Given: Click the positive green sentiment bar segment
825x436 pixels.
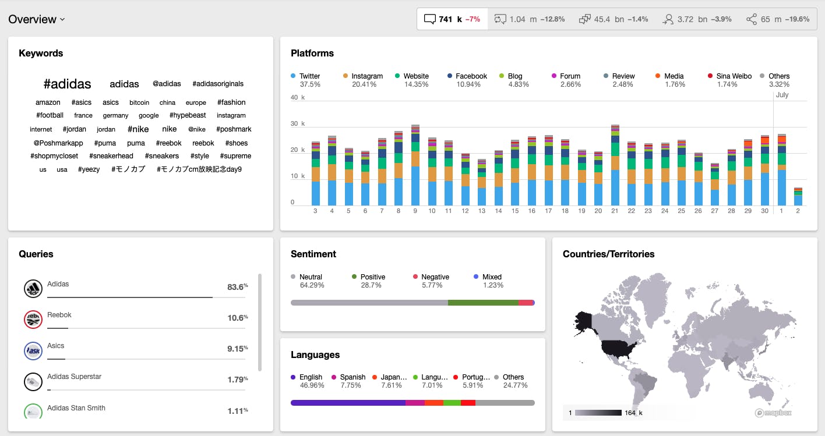Looking at the screenshot, I should pyautogui.click(x=483, y=303).
